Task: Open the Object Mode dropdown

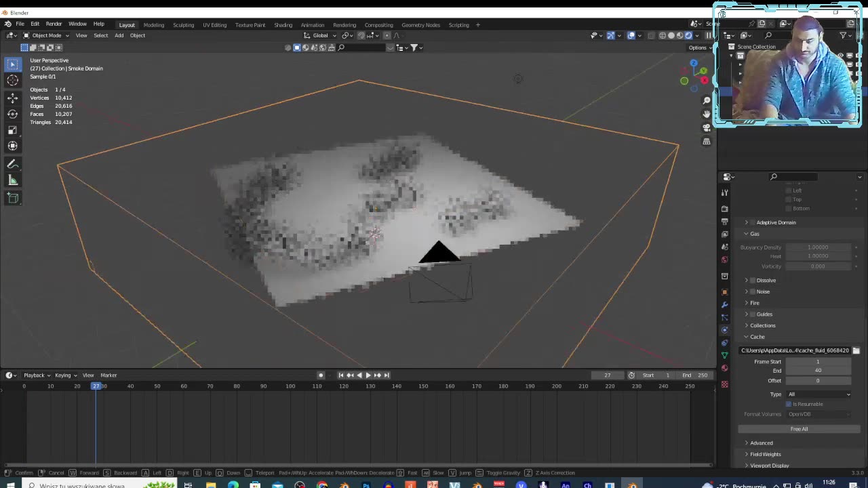Action: 45,35
